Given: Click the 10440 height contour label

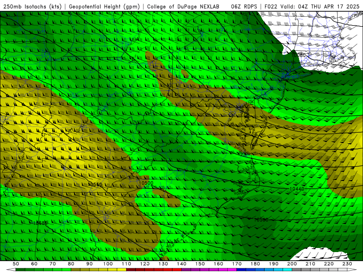Looking at the screenshot, I should pyautogui.click(x=297, y=189).
